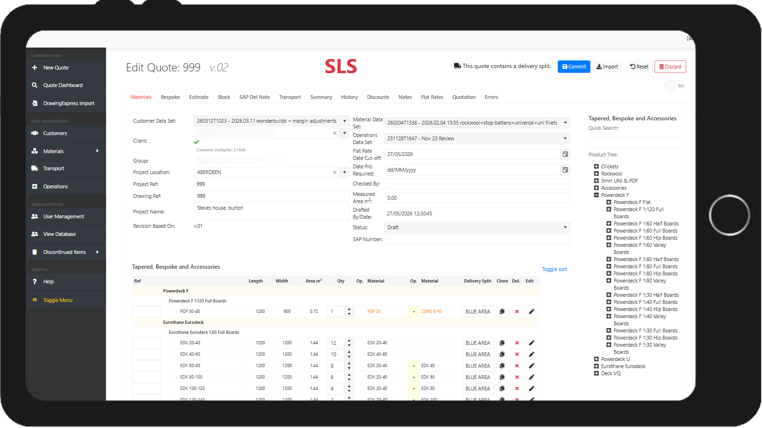This screenshot has height=428, width=762.
Task: Click the Import button
Action: point(607,67)
